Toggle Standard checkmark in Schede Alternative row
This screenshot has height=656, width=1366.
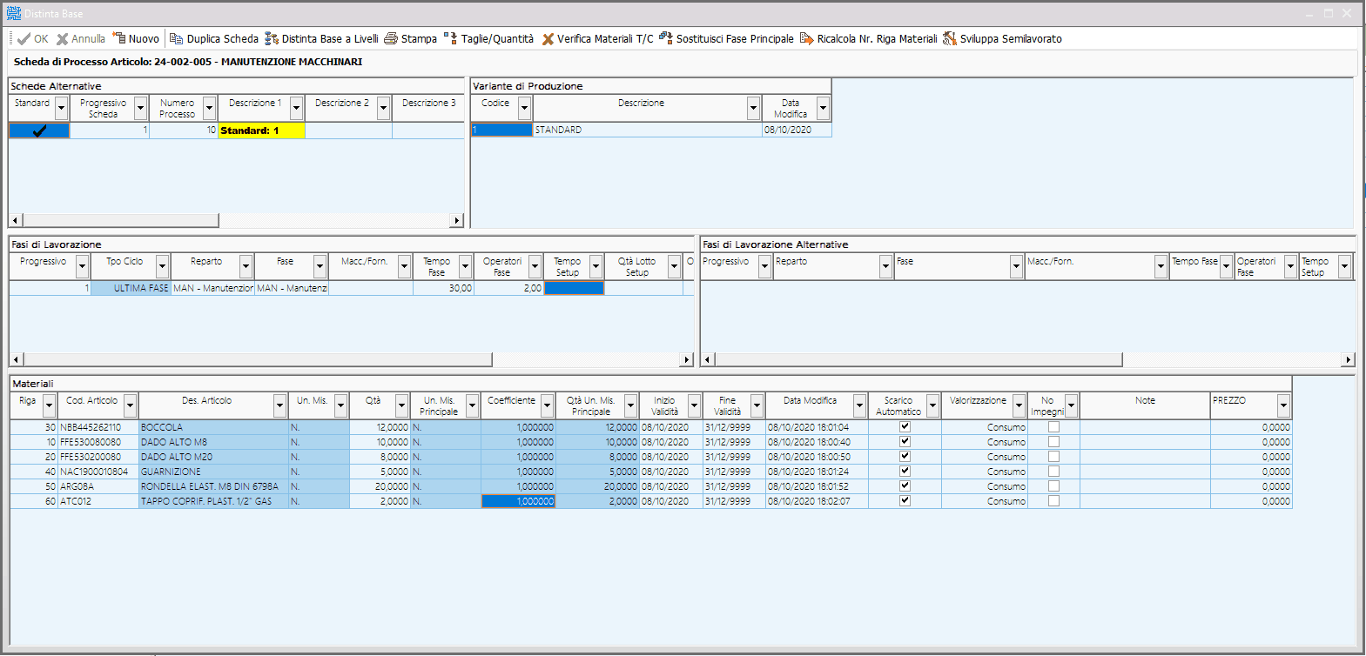tap(39, 131)
